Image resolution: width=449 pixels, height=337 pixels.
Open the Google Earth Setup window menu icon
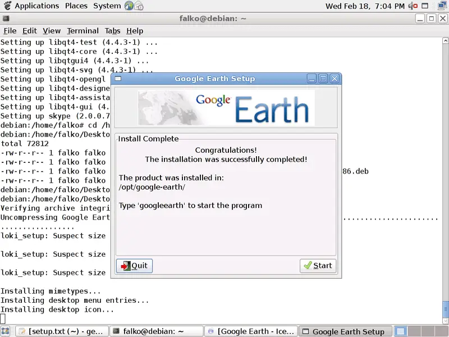[118, 79]
